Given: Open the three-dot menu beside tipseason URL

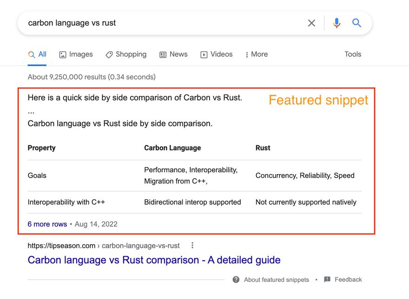Looking at the screenshot, I should pyautogui.click(x=192, y=246).
